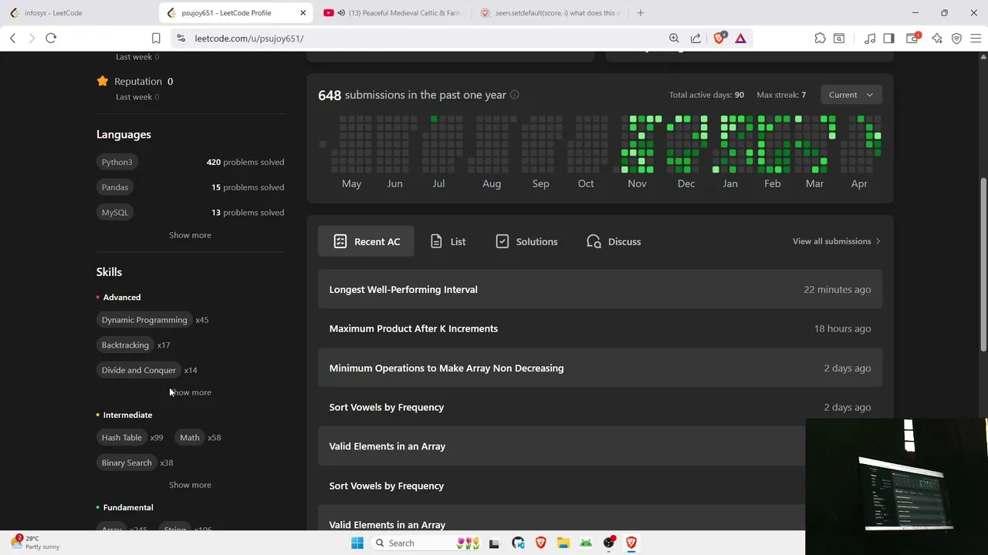Open Brave Shields lion icon
Image resolution: width=988 pixels, height=555 pixels.
[x=719, y=38]
